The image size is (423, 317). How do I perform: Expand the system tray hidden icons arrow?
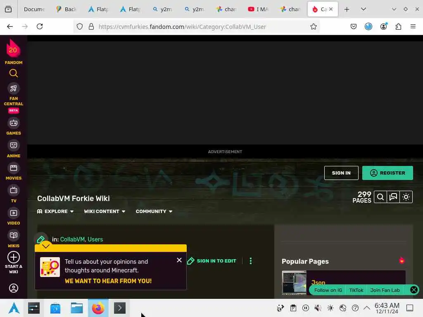point(367,308)
